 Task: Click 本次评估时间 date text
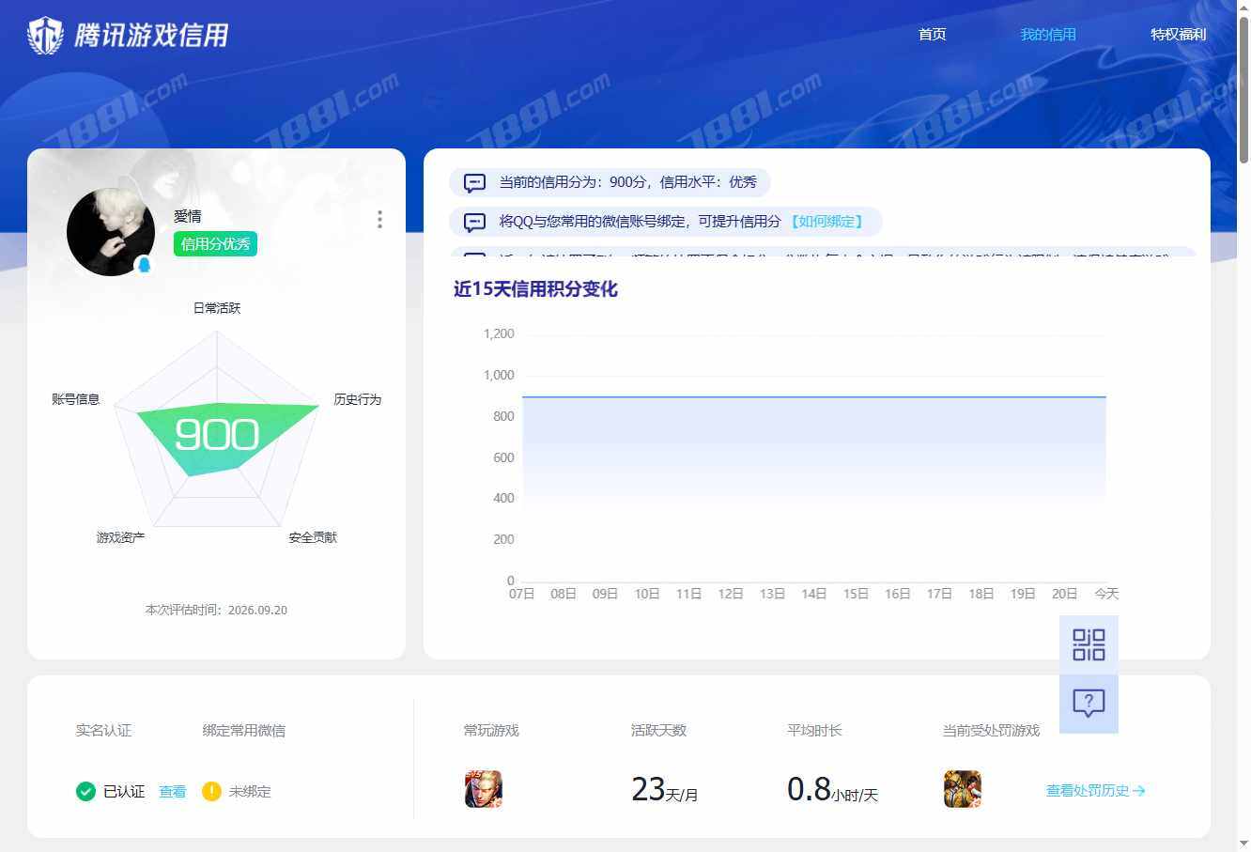[216, 610]
